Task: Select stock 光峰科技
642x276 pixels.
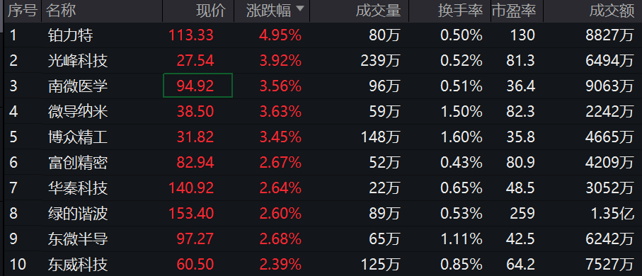Action: [x=78, y=61]
